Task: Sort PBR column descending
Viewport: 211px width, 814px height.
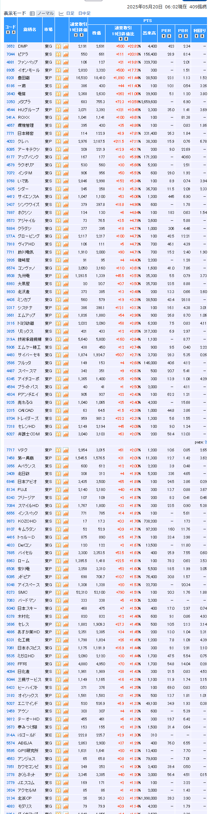Action: point(186,36)
